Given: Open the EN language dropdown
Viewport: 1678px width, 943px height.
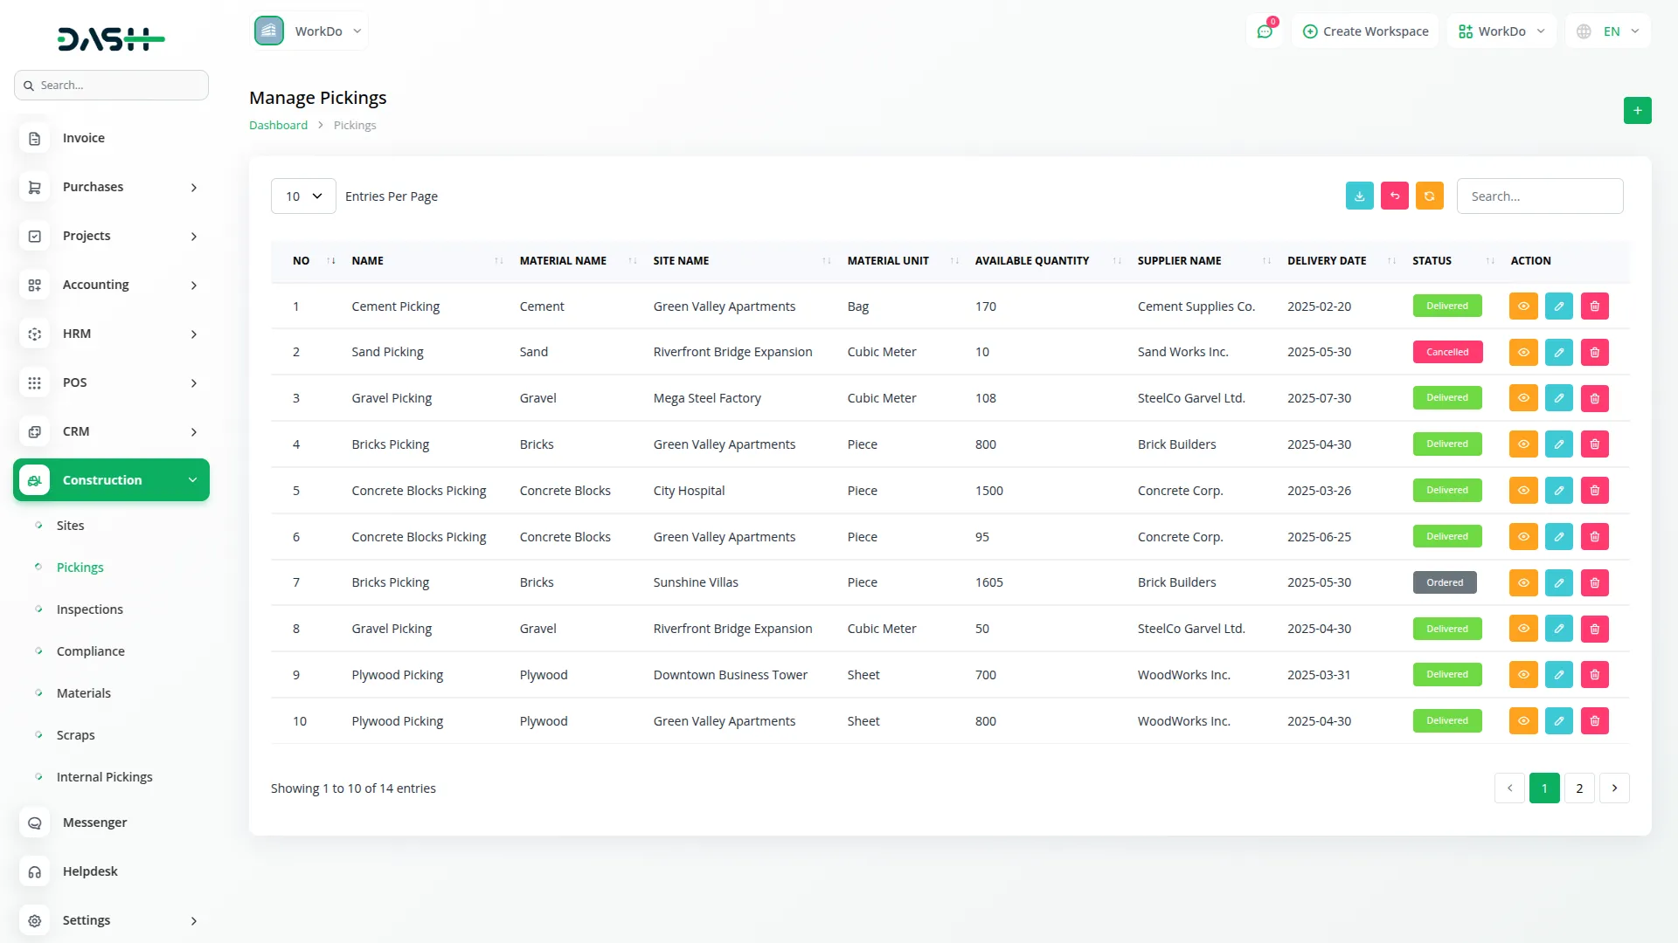Looking at the screenshot, I should coord(1609,31).
